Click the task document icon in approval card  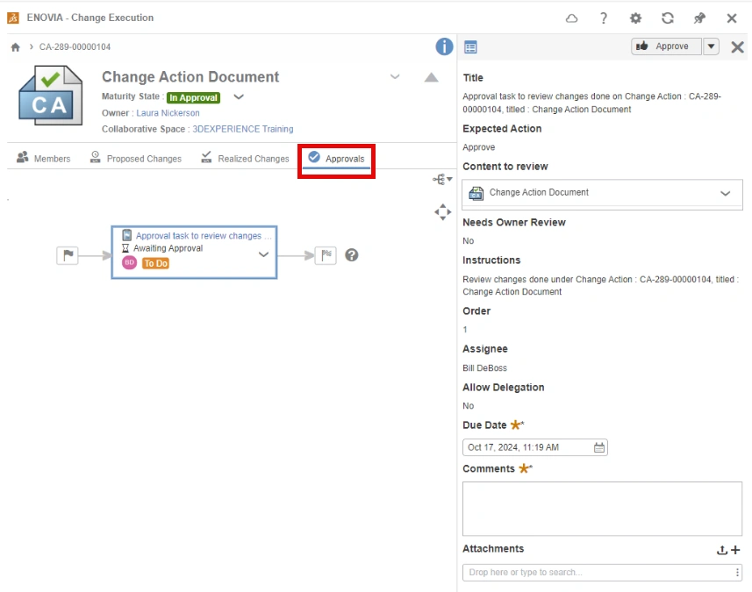tap(126, 235)
